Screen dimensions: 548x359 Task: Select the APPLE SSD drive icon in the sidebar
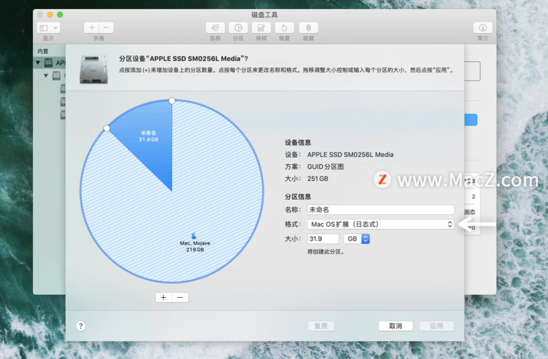tap(49, 63)
